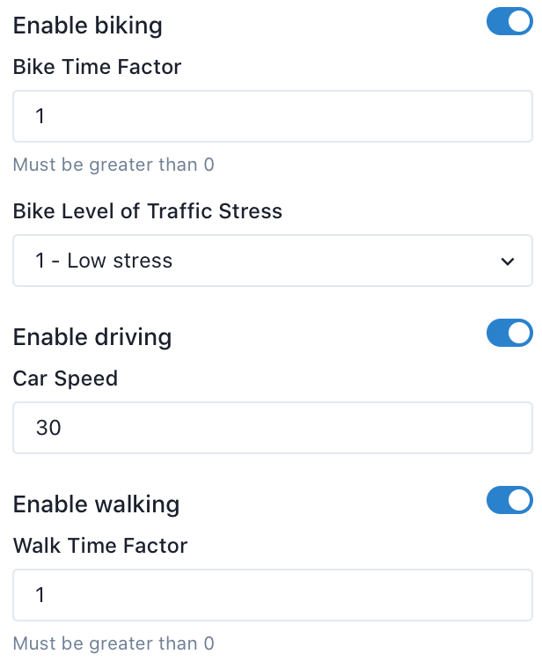Viewport: 542px width, 669px height.
Task: Click the 'Enable biking' heading label
Action: tap(88, 26)
